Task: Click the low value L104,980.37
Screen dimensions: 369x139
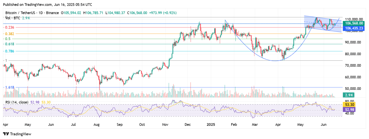Action: (115, 13)
